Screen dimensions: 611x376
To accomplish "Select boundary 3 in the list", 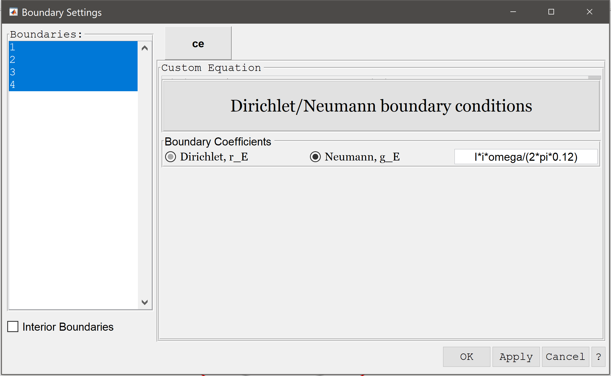I will 73,72.
